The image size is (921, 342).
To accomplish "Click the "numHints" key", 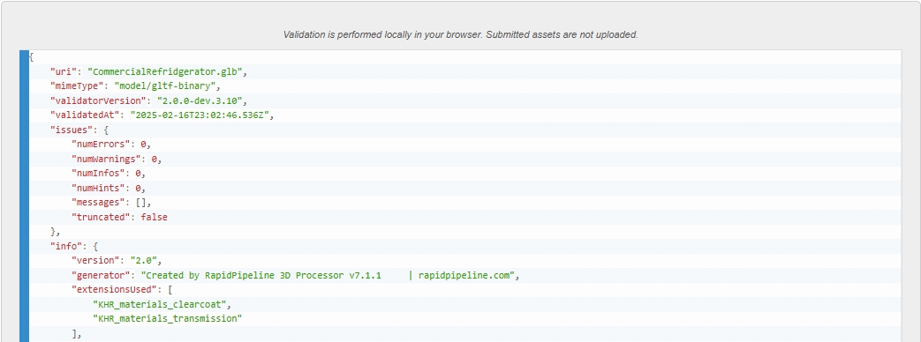I will tap(98, 189).
